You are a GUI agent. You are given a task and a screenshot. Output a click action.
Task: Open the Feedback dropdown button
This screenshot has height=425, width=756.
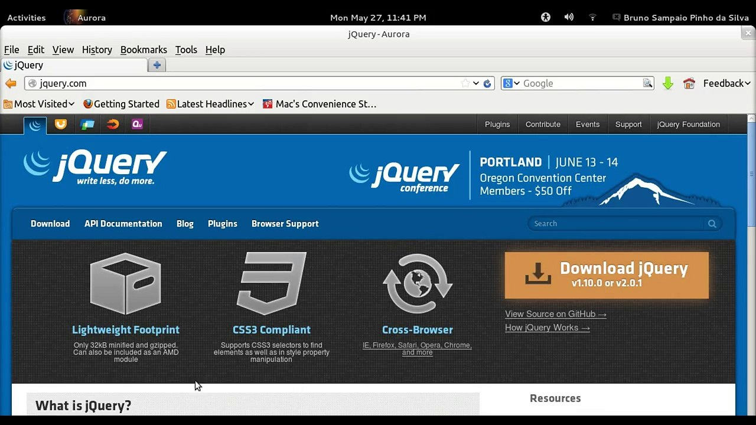point(726,83)
